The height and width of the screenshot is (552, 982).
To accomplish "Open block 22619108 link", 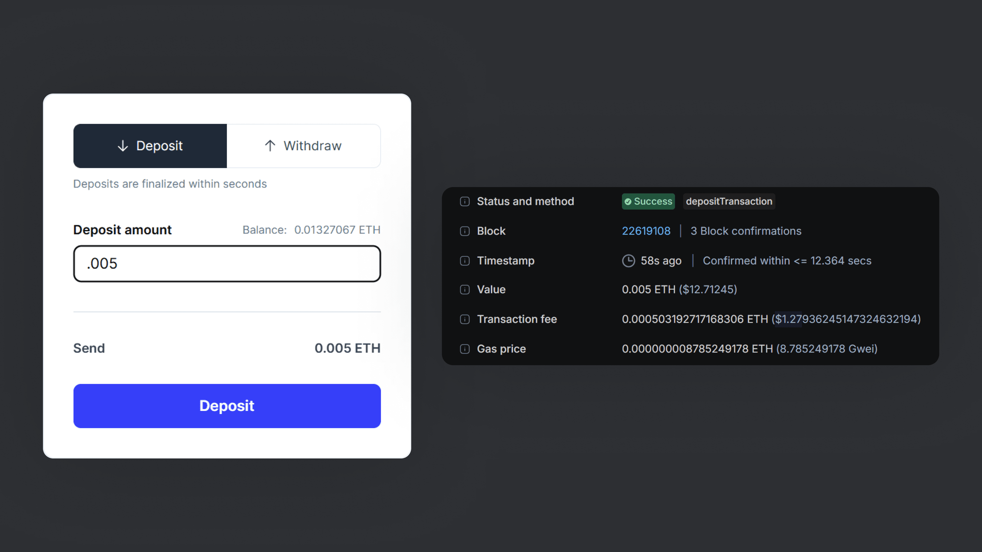I will click(x=646, y=231).
